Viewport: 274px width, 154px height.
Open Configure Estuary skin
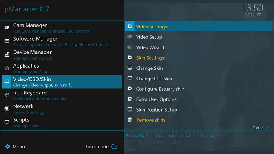pos(198,89)
